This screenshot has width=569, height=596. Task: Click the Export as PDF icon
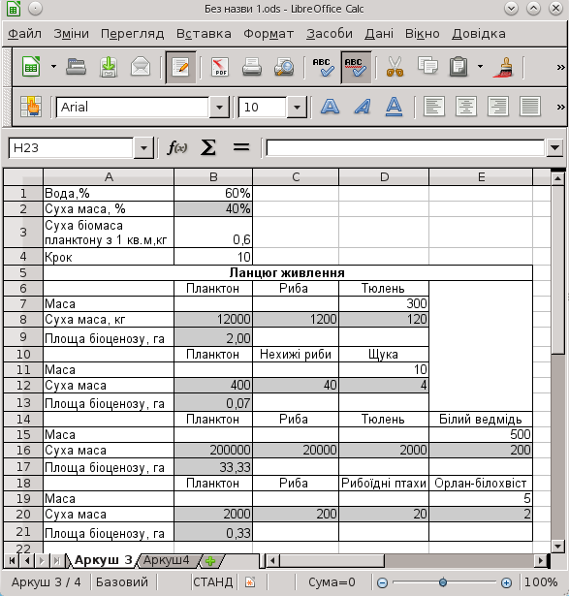pos(220,67)
